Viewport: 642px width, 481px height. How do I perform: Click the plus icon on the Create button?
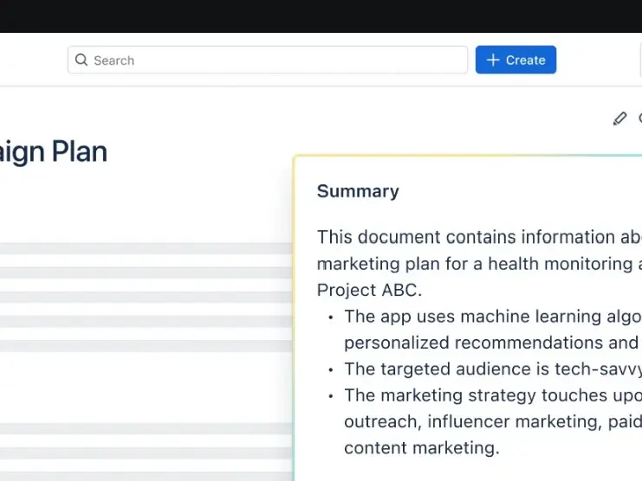(x=493, y=61)
